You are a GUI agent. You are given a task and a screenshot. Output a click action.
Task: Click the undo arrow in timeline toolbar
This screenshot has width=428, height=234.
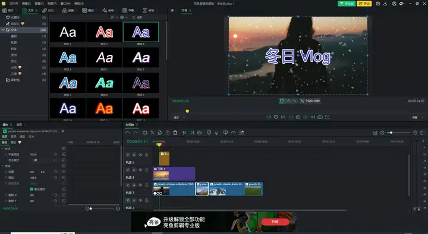tap(127, 133)
